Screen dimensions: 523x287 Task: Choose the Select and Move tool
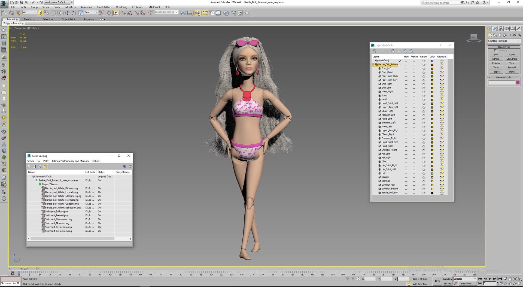(x=67, y=13)
